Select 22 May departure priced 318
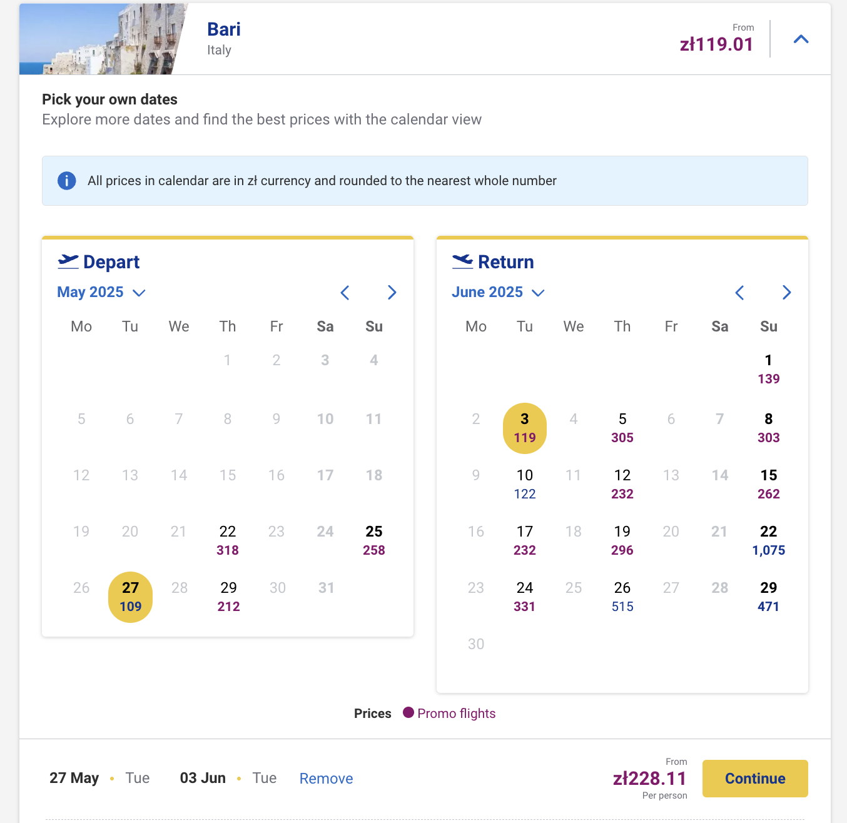This screenshot has width=847, height=823. 228,540
